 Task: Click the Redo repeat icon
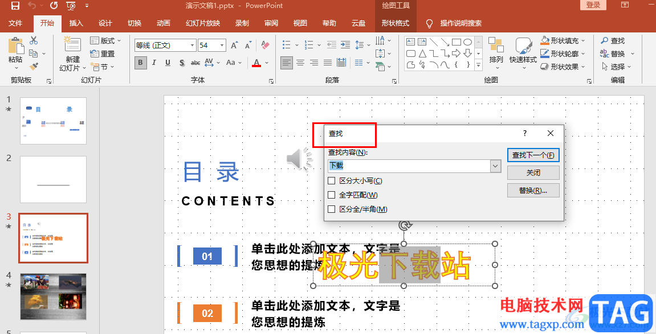54,6
